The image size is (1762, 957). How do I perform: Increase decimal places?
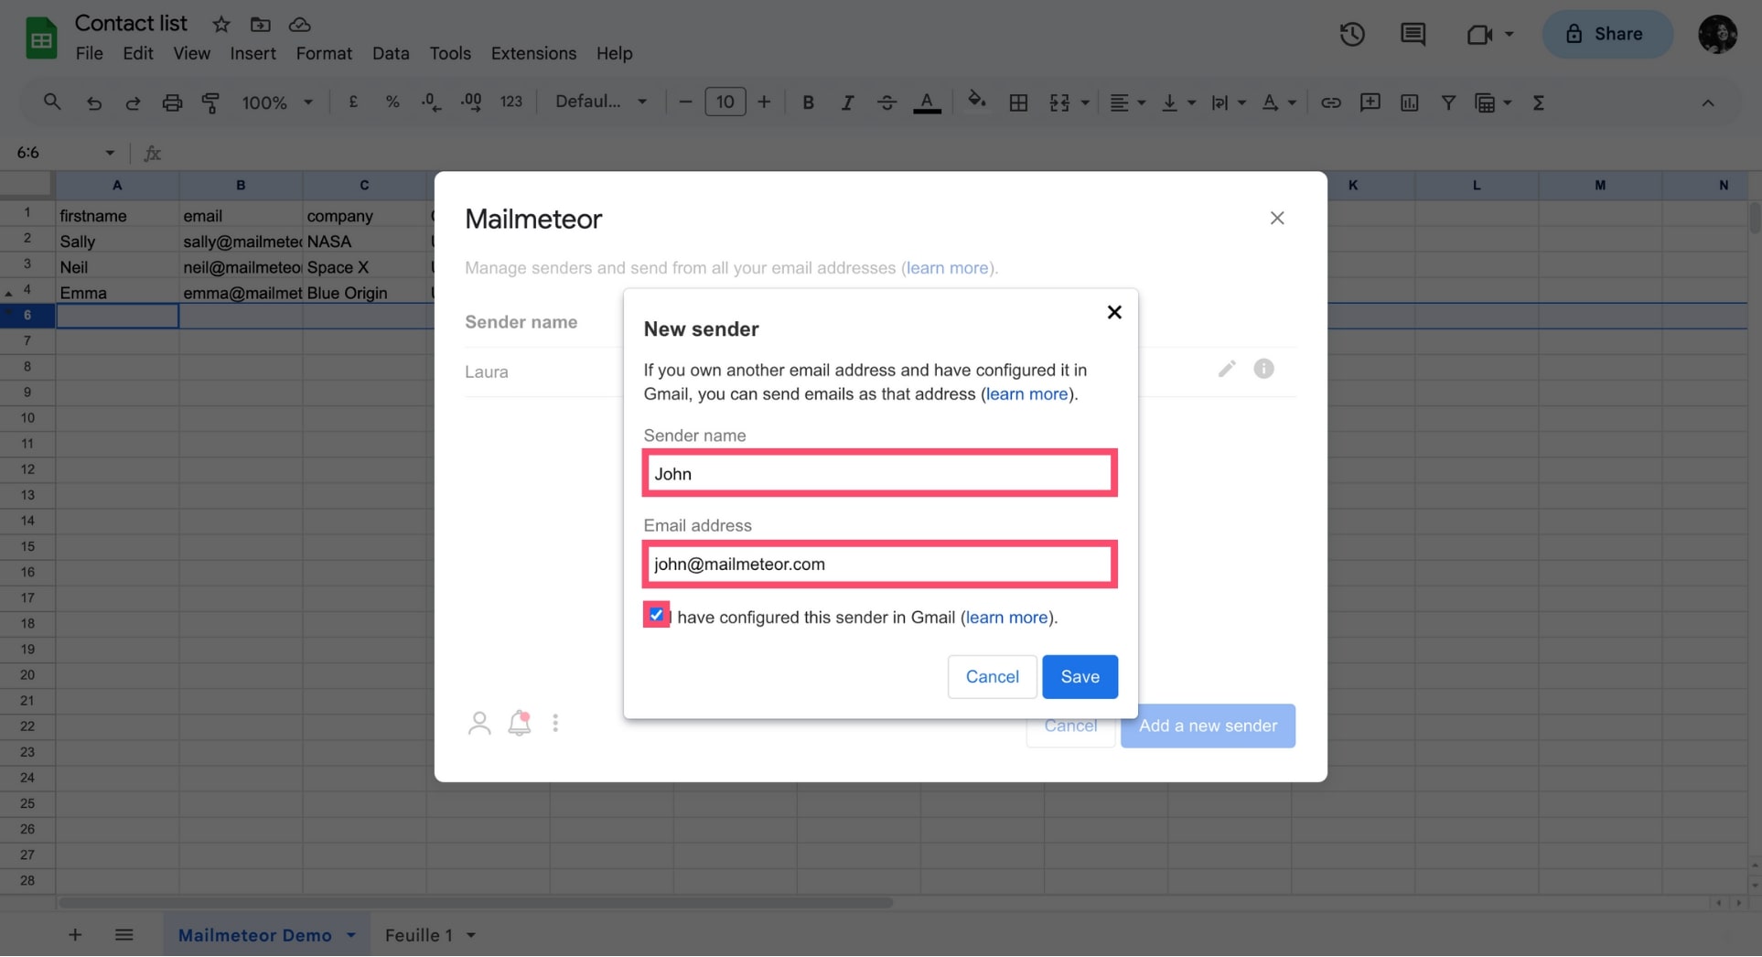(471, 102)
